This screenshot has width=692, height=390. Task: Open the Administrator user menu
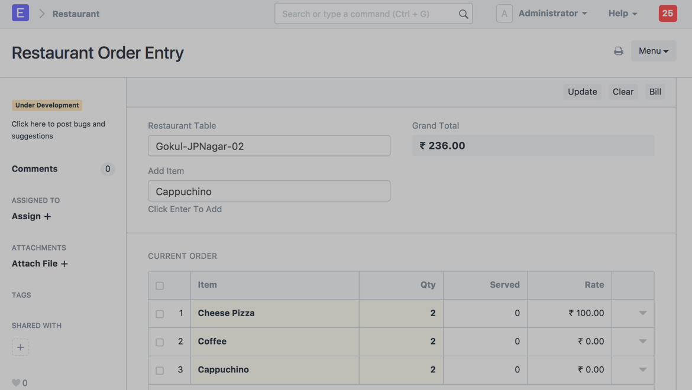point(552,13)
